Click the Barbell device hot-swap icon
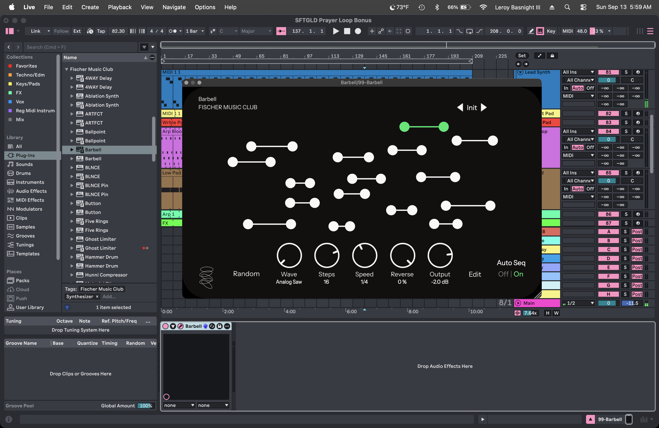The height and width of the screenshot is (428, 659). click(212, 326)
